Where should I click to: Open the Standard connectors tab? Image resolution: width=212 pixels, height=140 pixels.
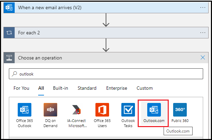tap(87, 88)
